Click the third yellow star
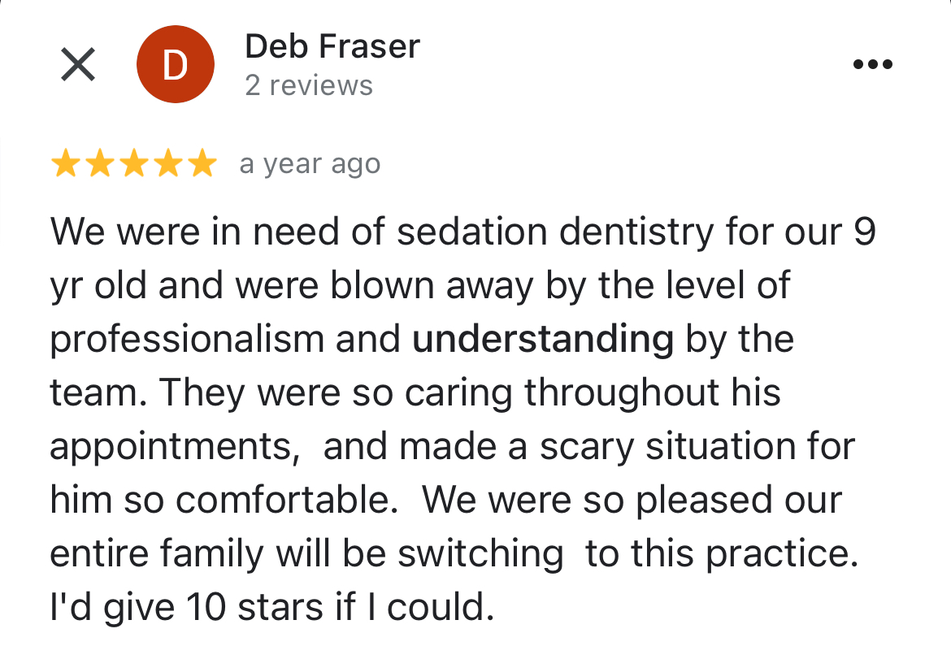Image resolution: width=951 pixels, height=646 pixels. point(133,164)
